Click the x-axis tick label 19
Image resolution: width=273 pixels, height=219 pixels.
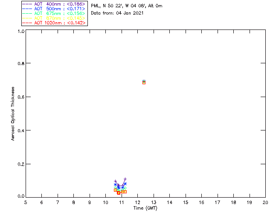250,202
